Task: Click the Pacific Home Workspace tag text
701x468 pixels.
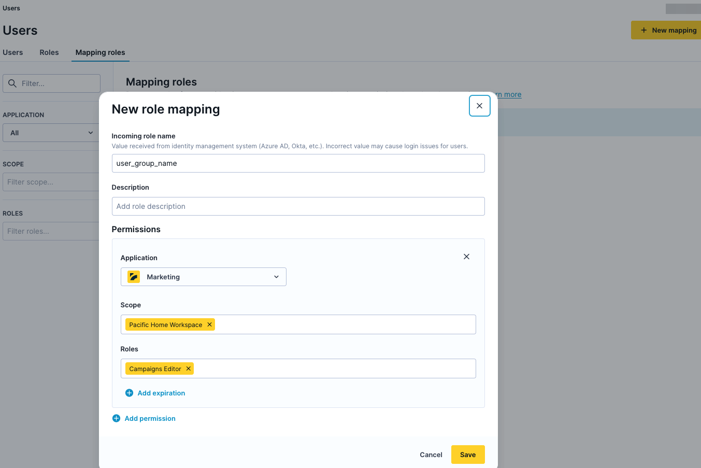Action: (166, 325)
